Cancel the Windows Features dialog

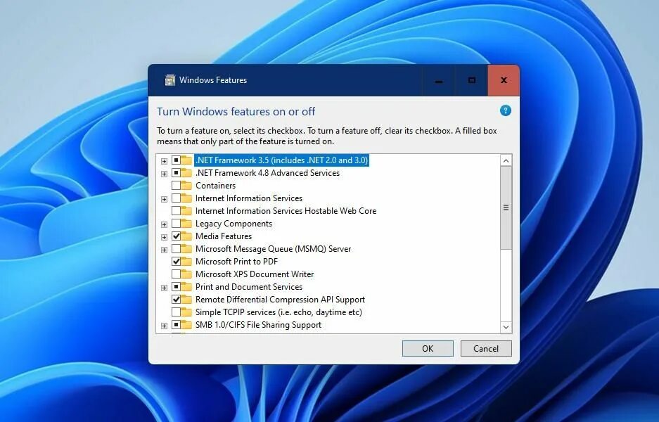(x=486, y=348)
